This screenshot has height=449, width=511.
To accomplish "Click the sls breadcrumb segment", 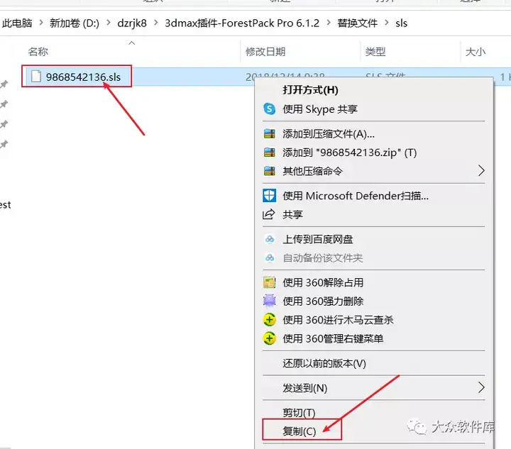I will pyautogui.click(x=401, y=23).
